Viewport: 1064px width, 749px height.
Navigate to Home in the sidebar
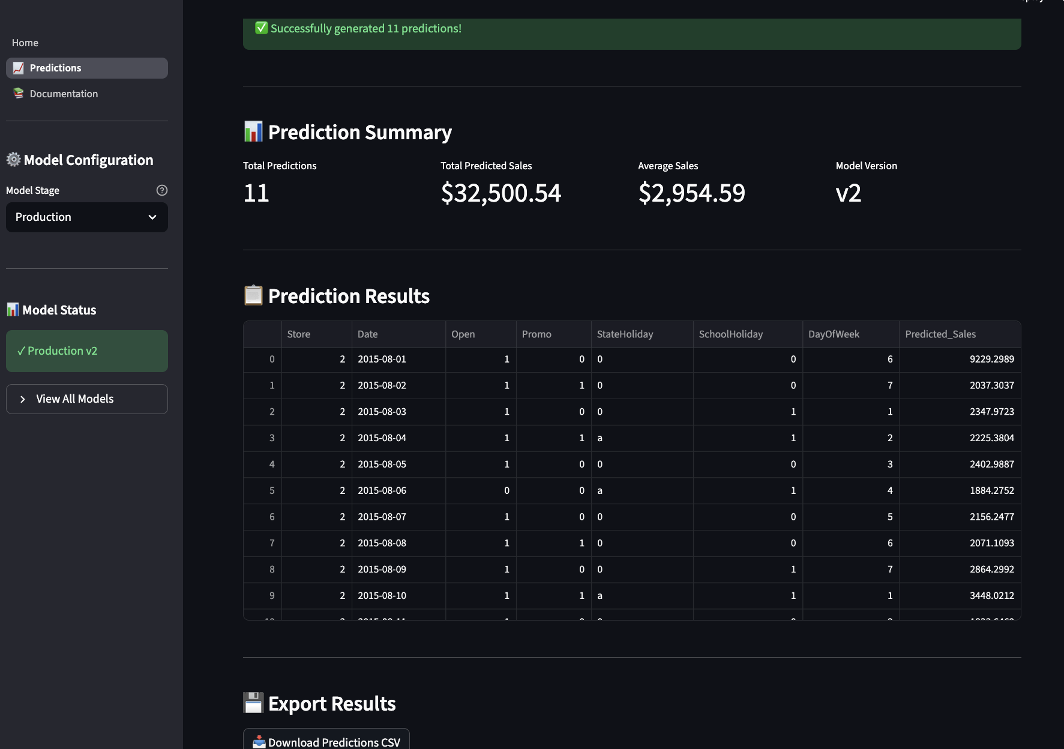(x=25, y=43)
